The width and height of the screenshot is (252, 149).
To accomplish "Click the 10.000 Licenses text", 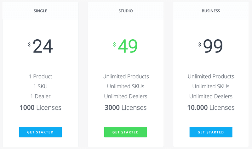I will point(211,108).
